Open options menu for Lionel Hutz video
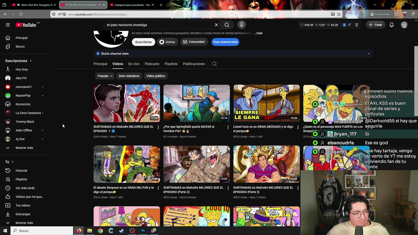 (297, 127)
